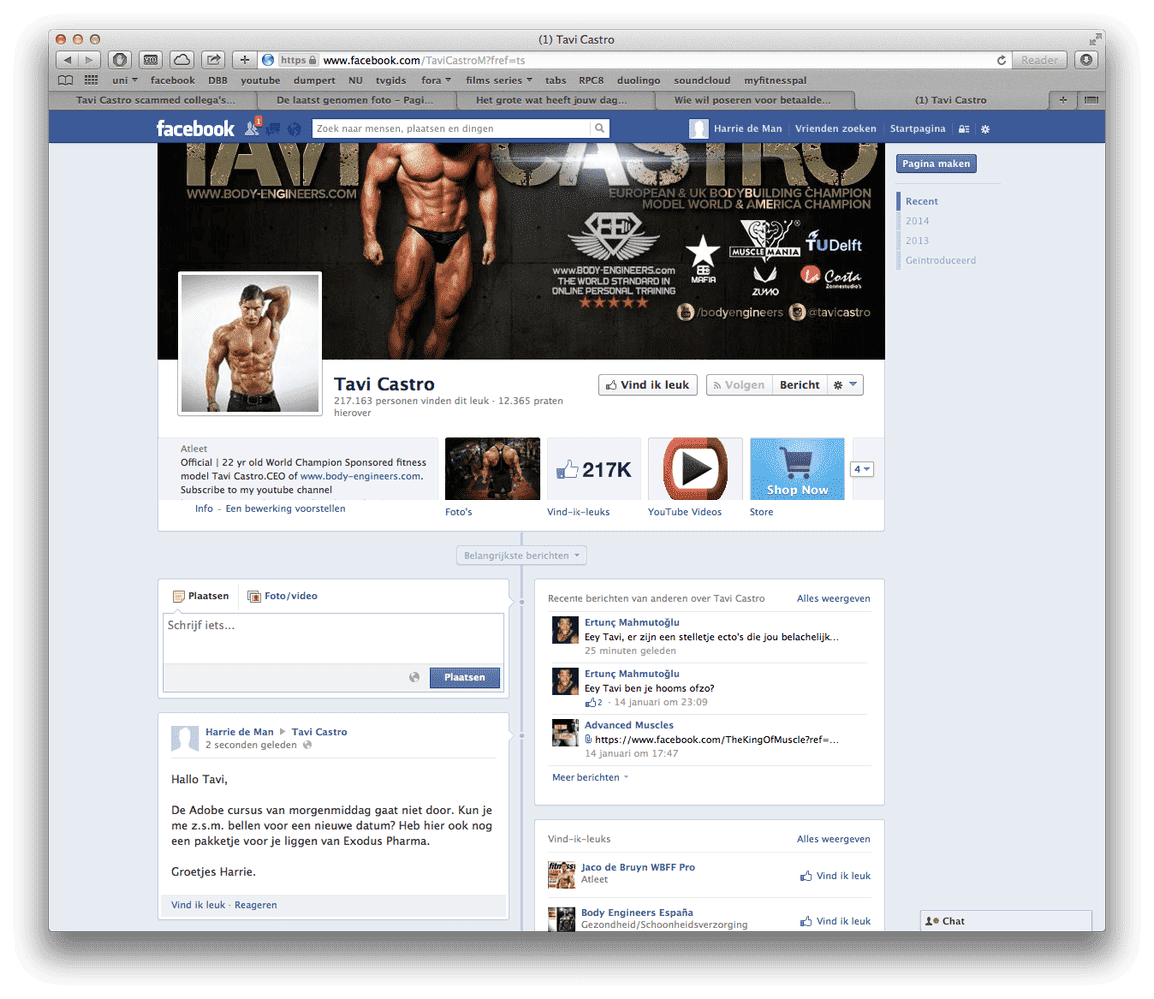This screenshot has width=1154, height=999.
Task: Expand the Belangrijkste berichten dropdown
Action: tap(522, 556)
